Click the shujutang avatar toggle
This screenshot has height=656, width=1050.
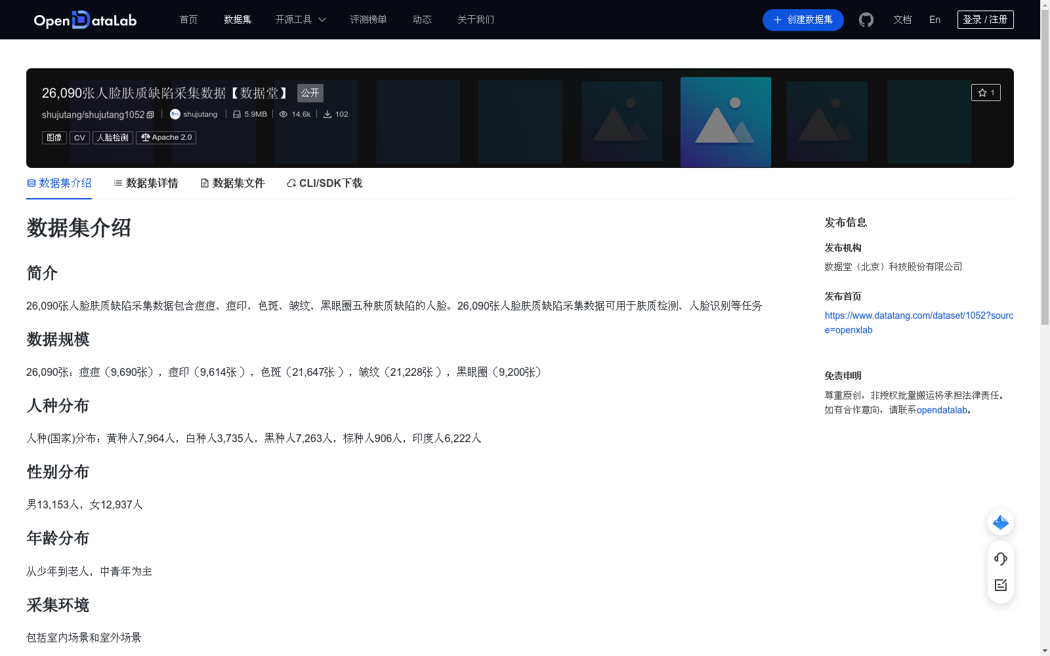point(174,113)
